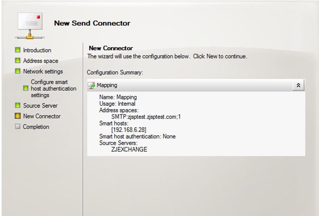The image size is (319, 216).
Task: Click the Mapping connector icon in summary header
Action: click(x=92, y=85)
